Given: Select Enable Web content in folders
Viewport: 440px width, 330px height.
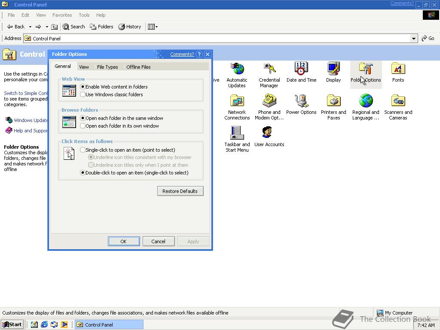Looking at the screenshot, I should [x=113, y=87].
